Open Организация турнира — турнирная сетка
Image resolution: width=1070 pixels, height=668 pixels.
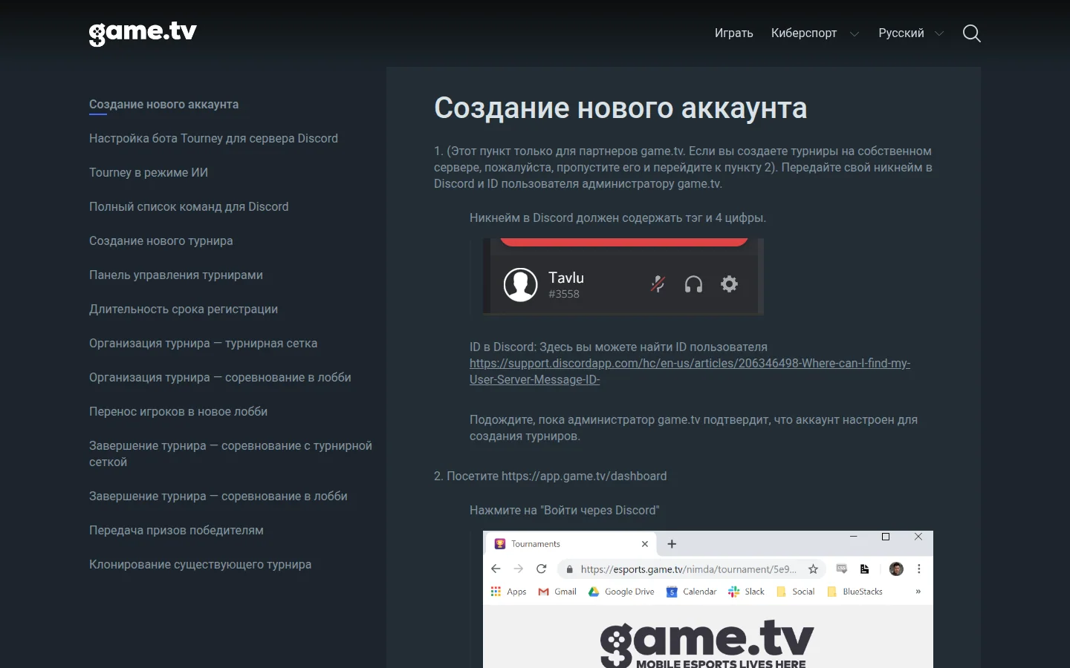(x=203, y=344)
